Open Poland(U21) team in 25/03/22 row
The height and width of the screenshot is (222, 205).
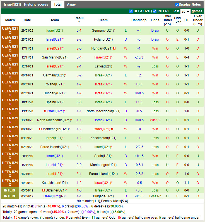pyautogui.click(x=103, y=39)
